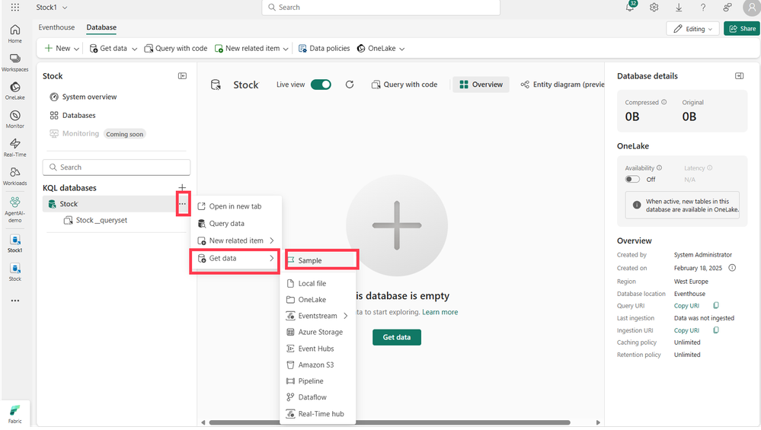761x430 pixels.
Task: Add a new KQL database with plus icon
Action: point(182,188)
